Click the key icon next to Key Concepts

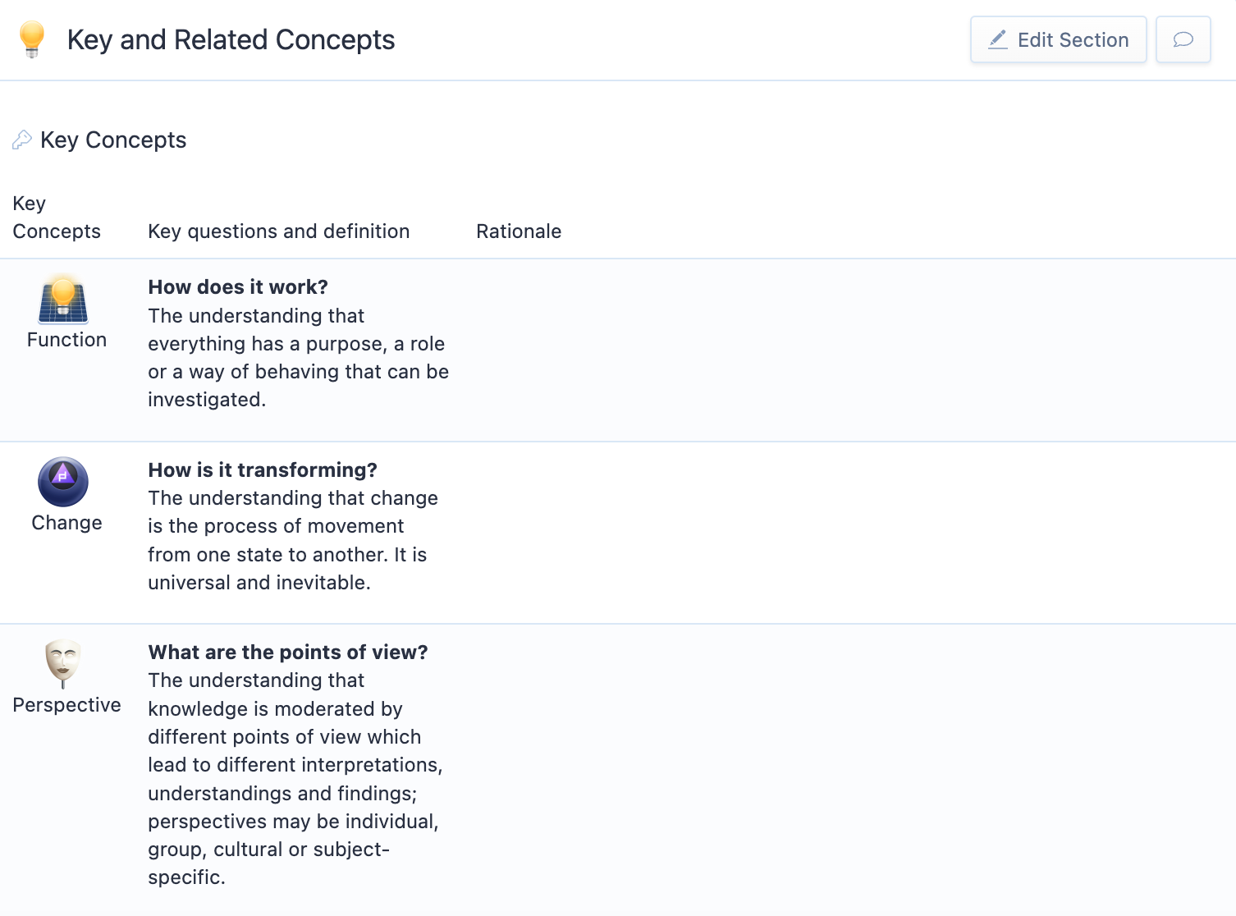[22, 140]
